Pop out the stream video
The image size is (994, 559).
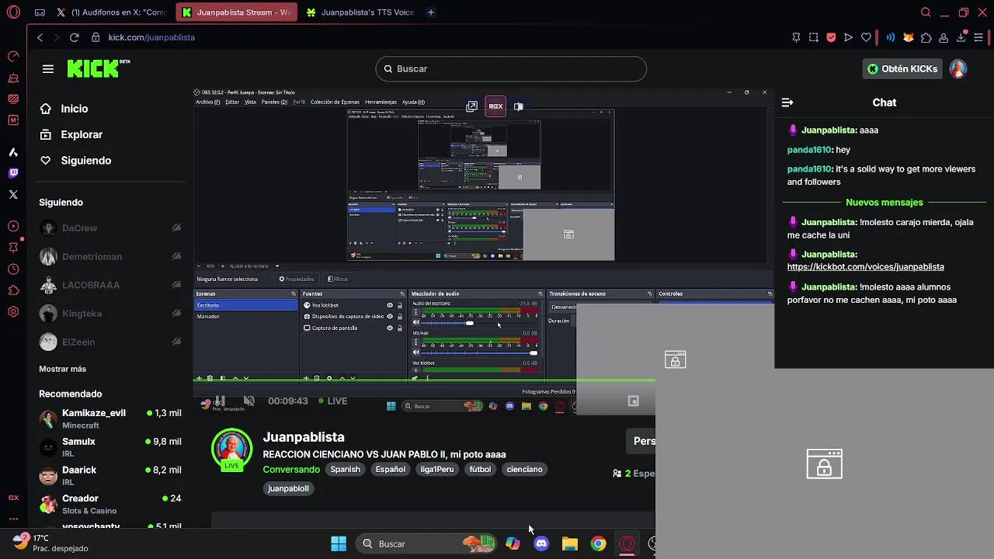click(x=471, y=106)
